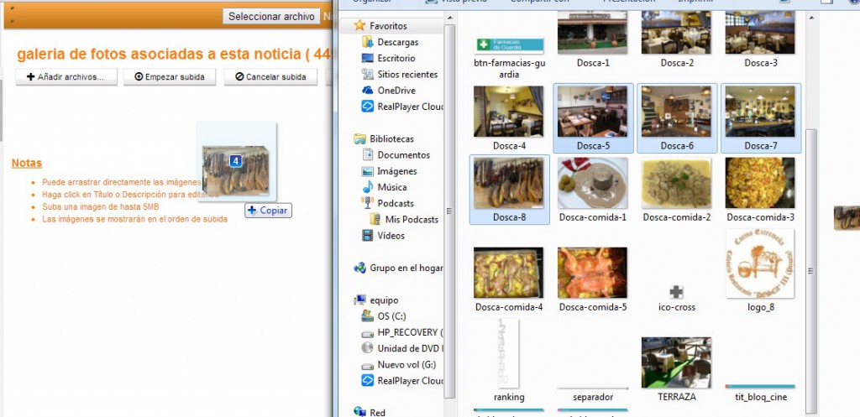The width and height of the screenshot is (860, 417).
Task: Select the Dosca-comida-5 thumbnail
Action: pyautogui.click(x=592, y=273)
